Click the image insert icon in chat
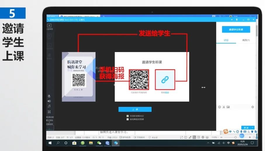 228,107
